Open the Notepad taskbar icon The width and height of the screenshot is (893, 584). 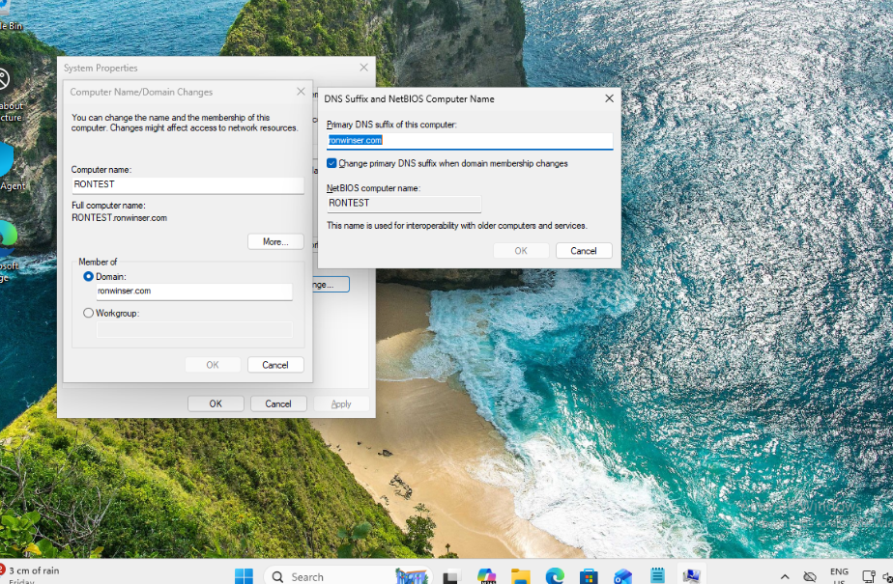[x=657, y=576]
